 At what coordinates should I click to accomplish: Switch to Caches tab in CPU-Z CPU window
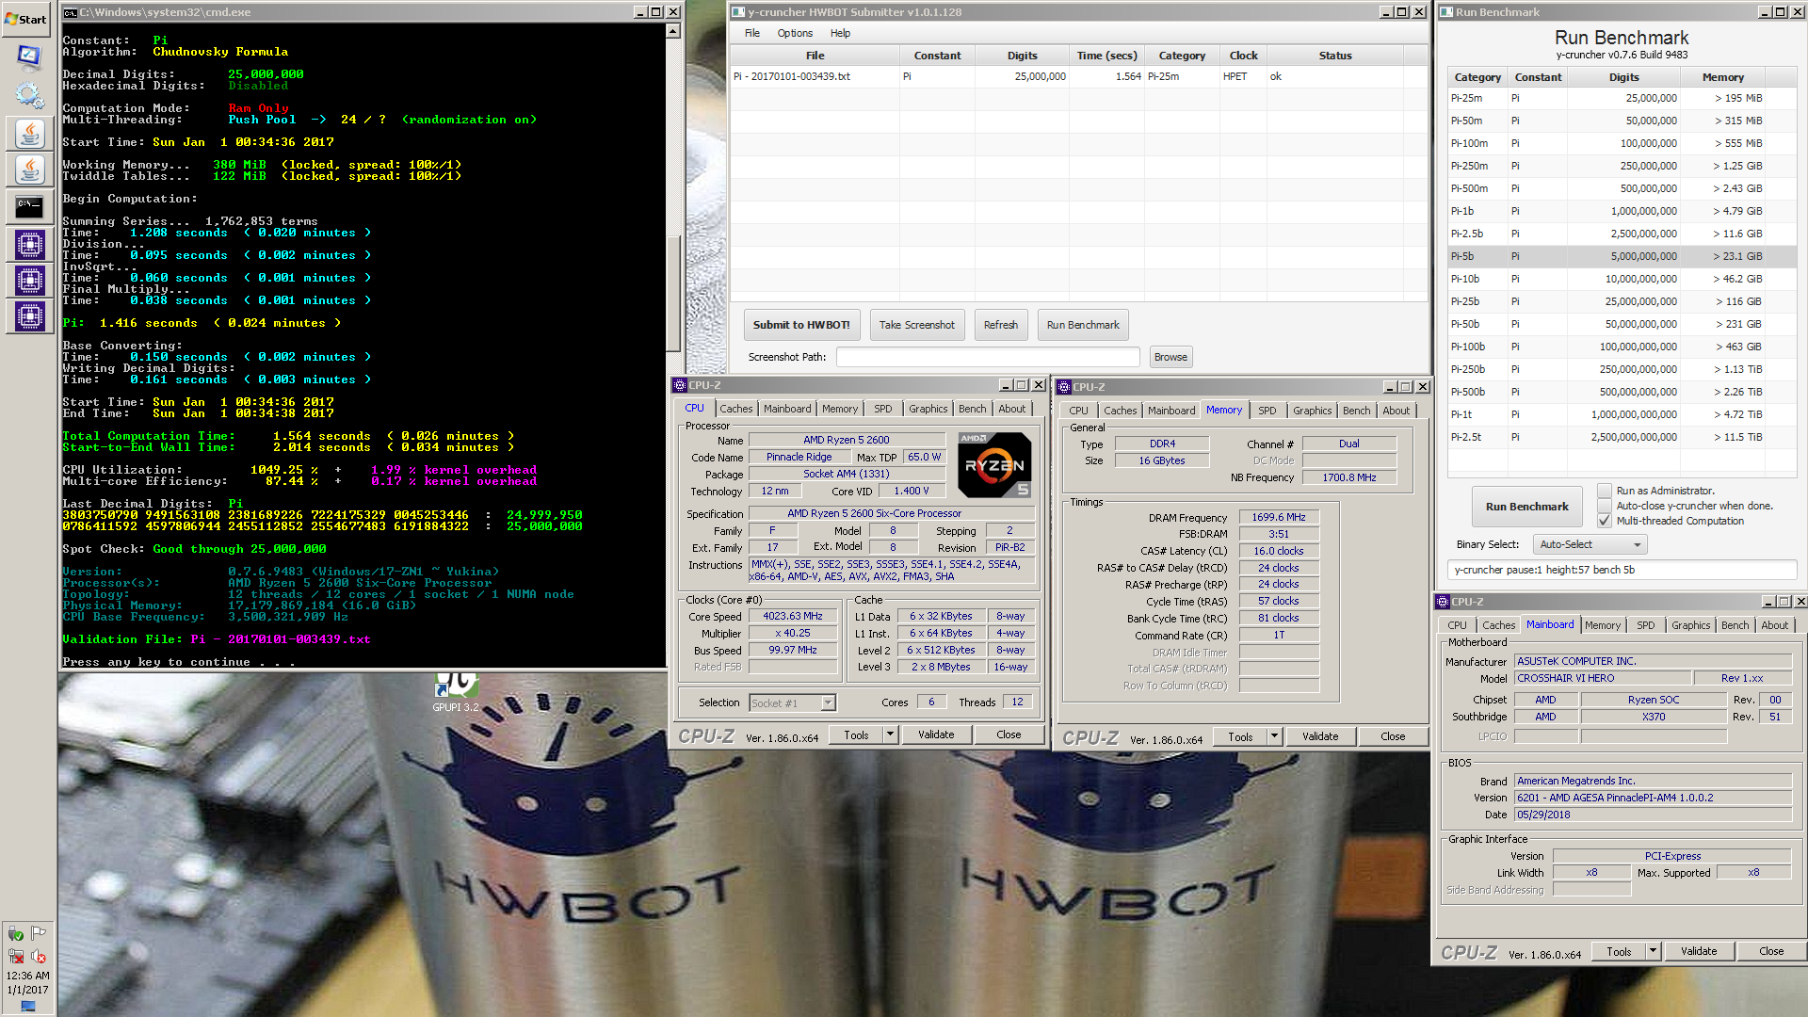(735, 409)
